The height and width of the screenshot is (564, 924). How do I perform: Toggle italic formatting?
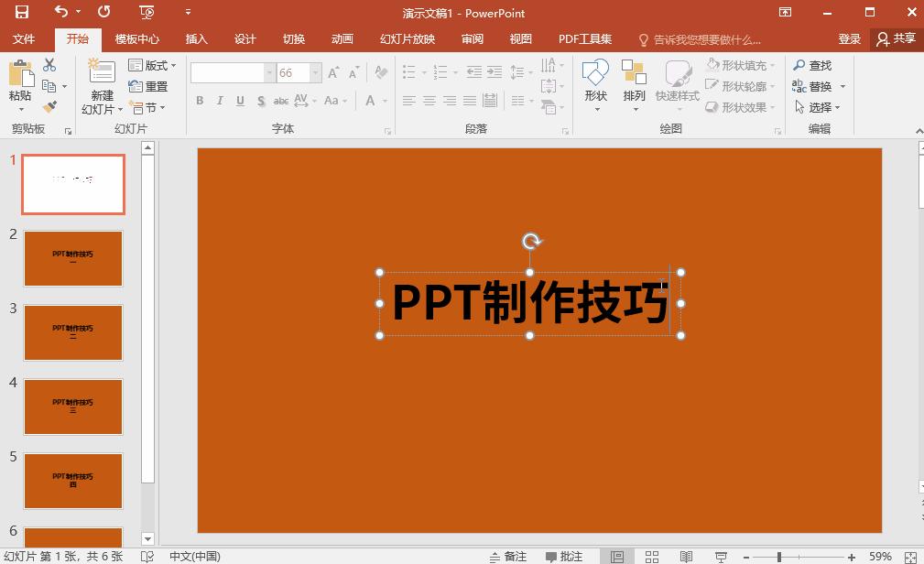coord(219,101)
